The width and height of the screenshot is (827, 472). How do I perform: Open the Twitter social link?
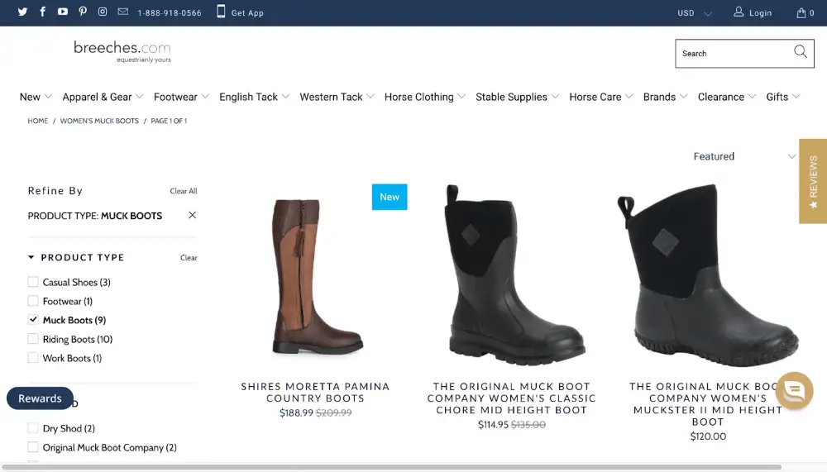pos(22,12)
